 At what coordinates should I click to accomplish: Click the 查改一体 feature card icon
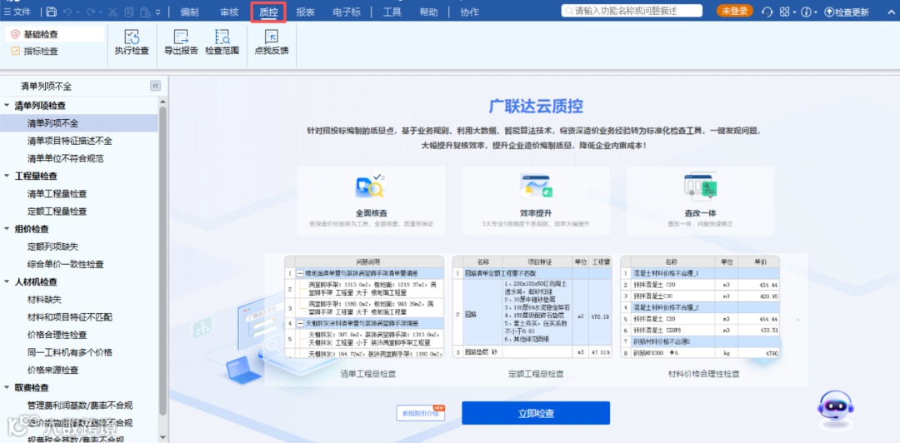(x=700, y=186)
